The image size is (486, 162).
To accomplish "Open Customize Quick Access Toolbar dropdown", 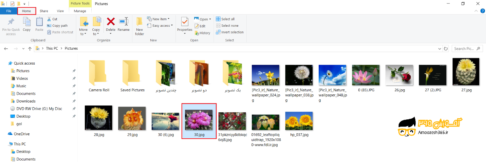I will [24, 4].
